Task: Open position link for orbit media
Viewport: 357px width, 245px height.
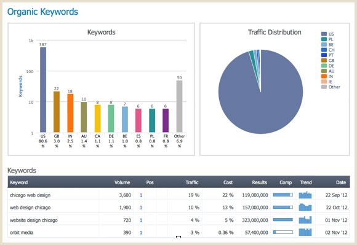Action: click(x=141, y=233)
